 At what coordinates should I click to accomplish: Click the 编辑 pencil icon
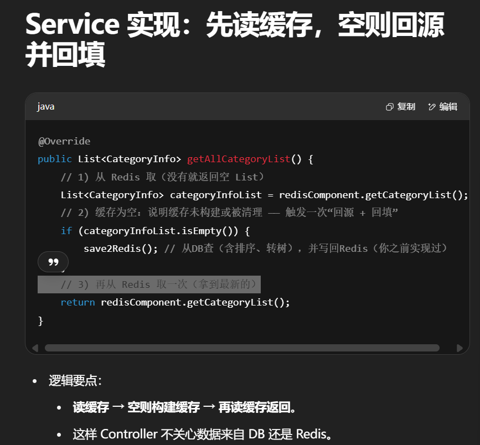pyautogui.click(x=432, y=107)
